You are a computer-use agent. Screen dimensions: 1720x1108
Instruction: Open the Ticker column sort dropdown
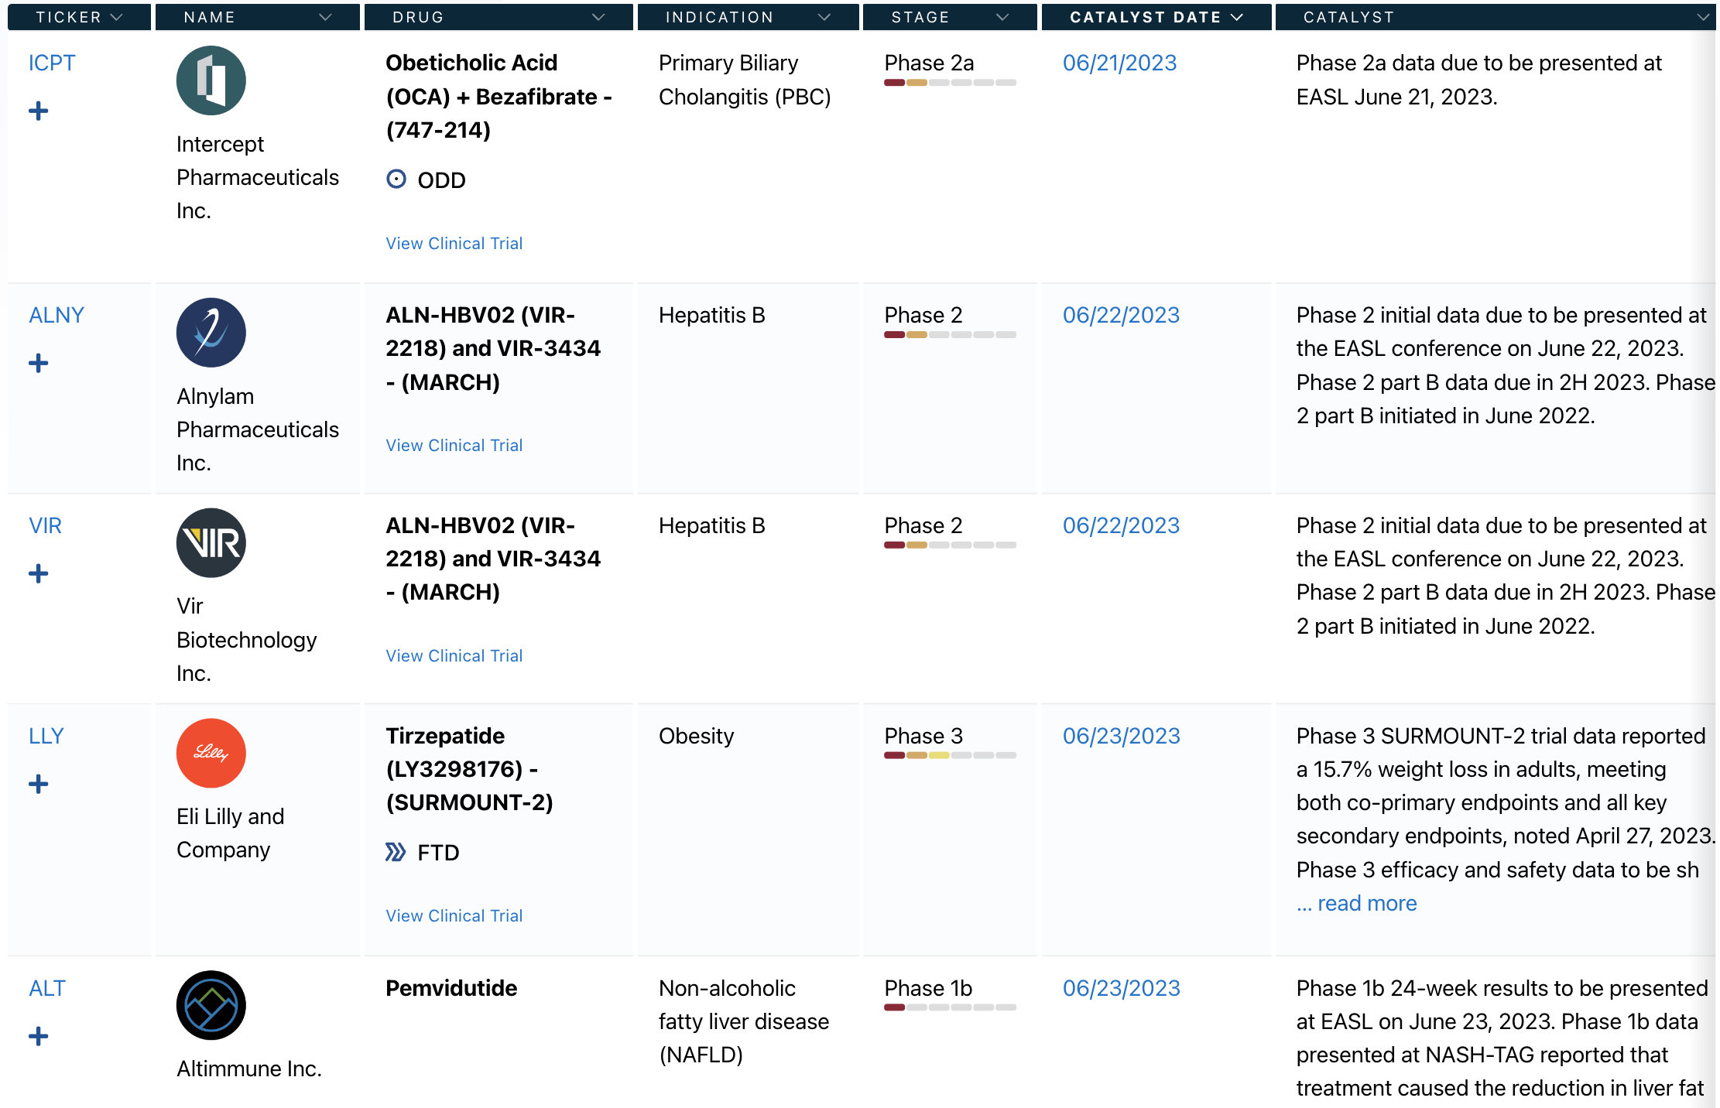tap(117, 17)
